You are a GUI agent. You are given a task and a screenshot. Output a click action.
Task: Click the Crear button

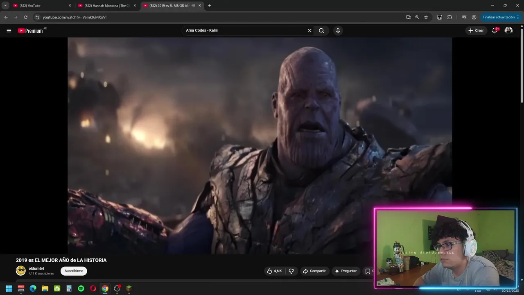[476, 30]
